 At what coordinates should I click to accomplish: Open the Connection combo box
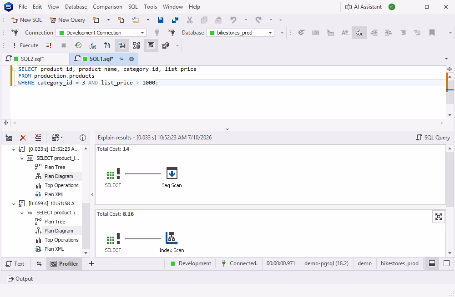[101, 33]
